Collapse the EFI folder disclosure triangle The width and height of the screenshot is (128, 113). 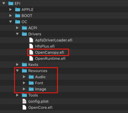(x=4, y=3)
